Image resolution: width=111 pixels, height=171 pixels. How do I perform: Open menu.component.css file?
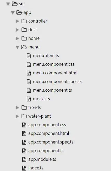54,64
